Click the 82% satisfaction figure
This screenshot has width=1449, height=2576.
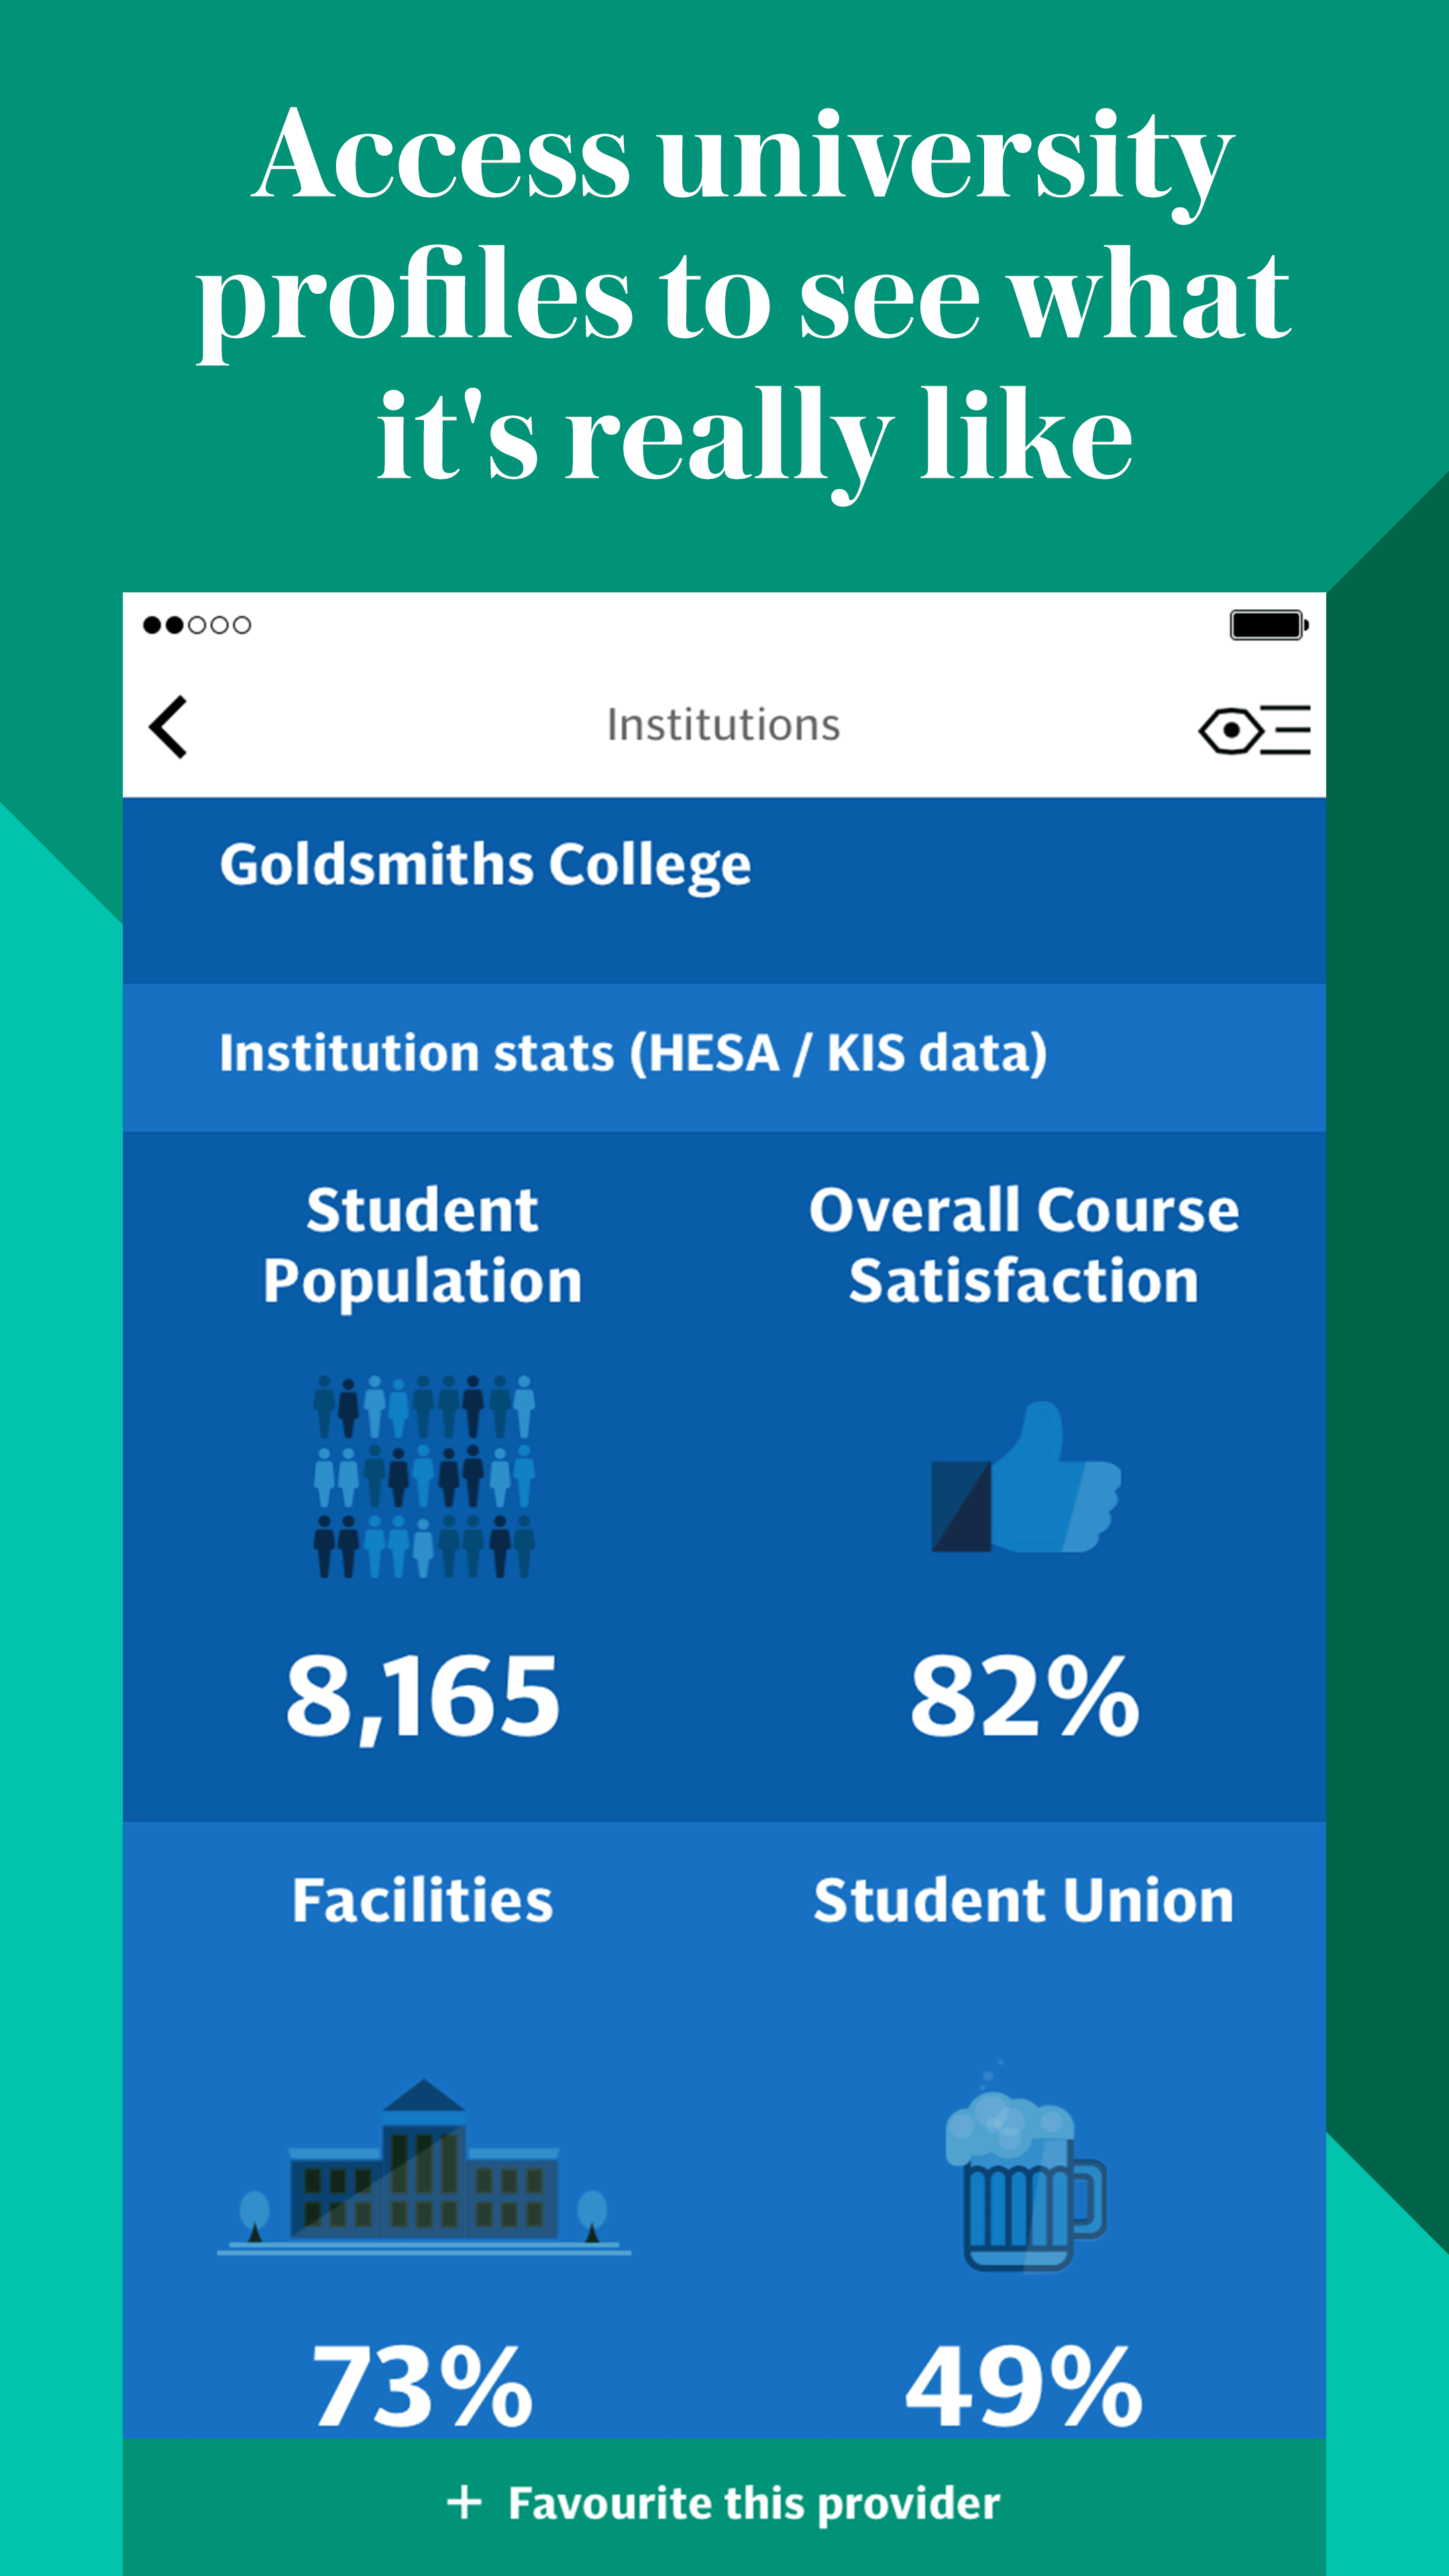(x=1025, y=1696)
